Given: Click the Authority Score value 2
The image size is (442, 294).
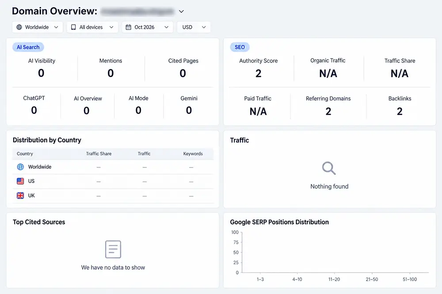Looking at the screenshot, I should [259, 73].
